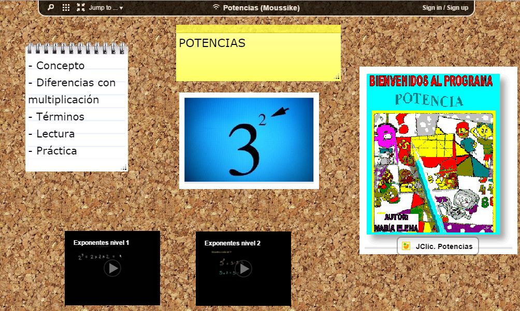
Task: Click the fullscreen arrows icon
Action: (81, 8)
